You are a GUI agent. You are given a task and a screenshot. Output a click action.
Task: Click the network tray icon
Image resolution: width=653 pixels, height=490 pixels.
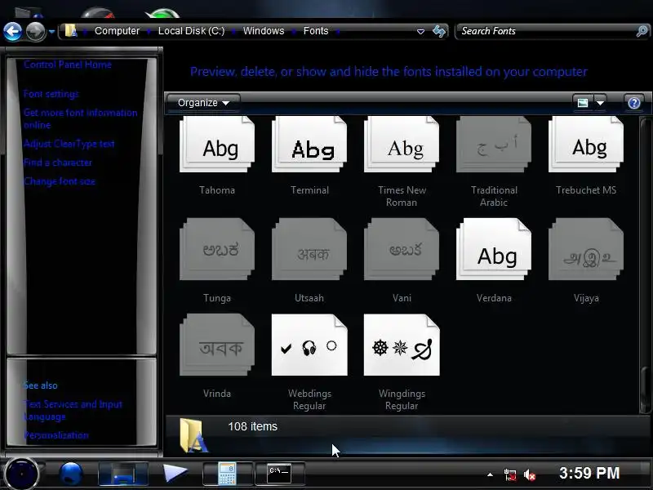pos(509,475)
